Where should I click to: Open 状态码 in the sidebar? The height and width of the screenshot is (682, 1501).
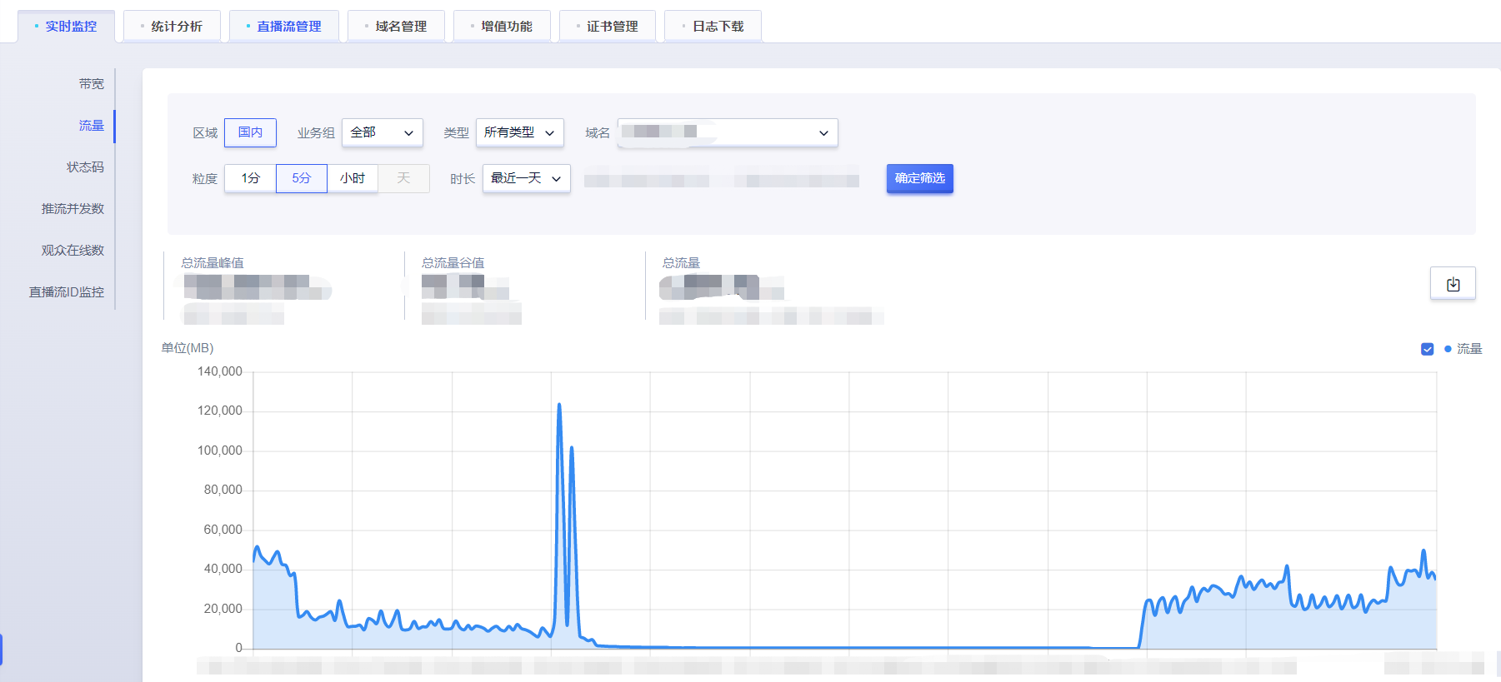(85, 167)
